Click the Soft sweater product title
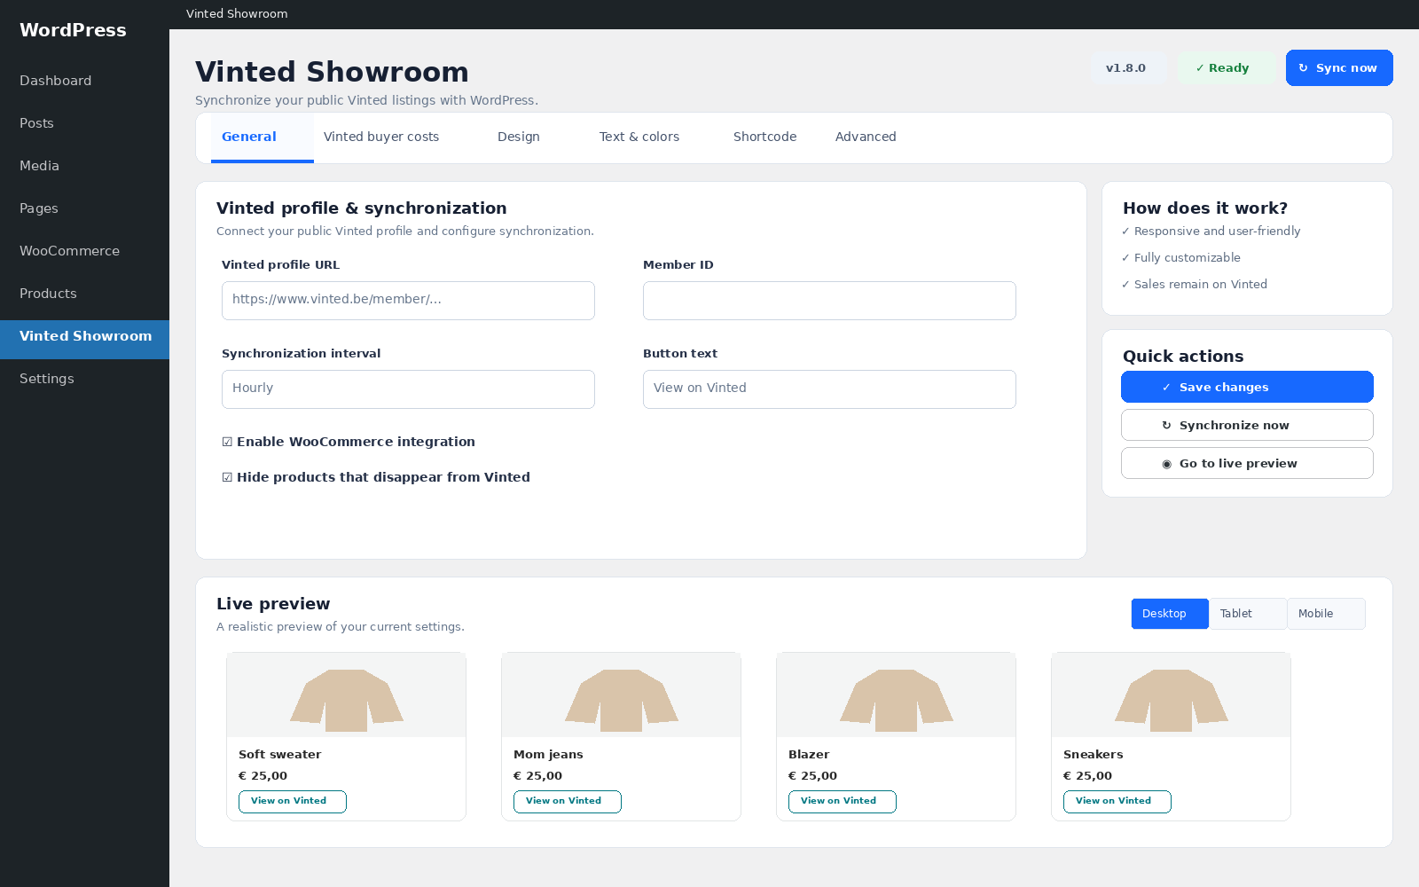This screenshot has height=887, width=1419. pyautogui.click(x=280, y=755)
